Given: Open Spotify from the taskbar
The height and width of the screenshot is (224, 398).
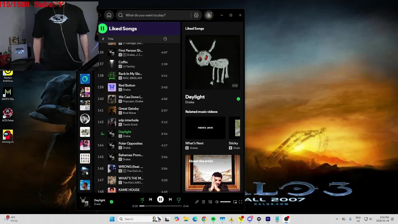Looking at the screenshot, I should pyautogui.click(x=213, y=219).
